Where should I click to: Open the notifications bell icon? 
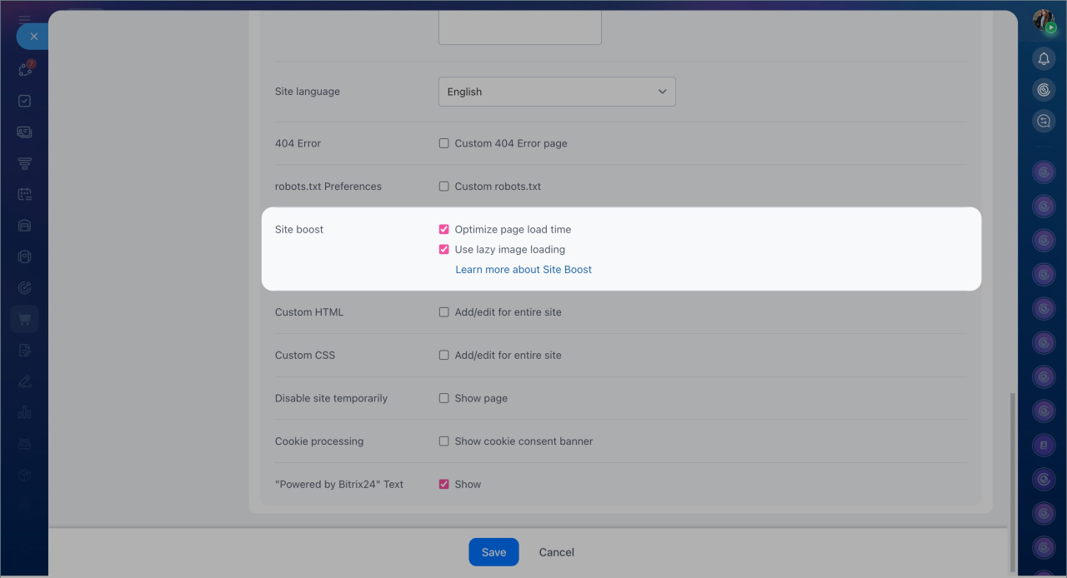click(x=1044, y=58)
